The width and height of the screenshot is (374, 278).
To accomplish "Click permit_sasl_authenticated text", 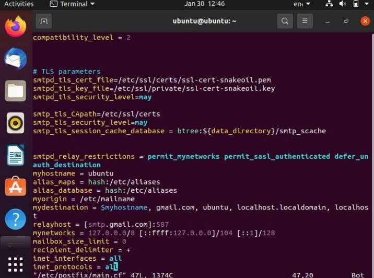I will 277,157.
